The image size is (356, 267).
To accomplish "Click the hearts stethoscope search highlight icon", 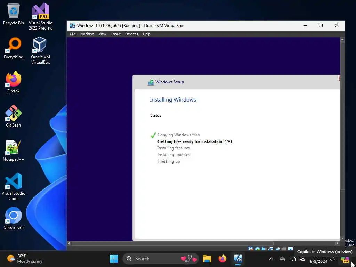I will [x=189, y=259].
